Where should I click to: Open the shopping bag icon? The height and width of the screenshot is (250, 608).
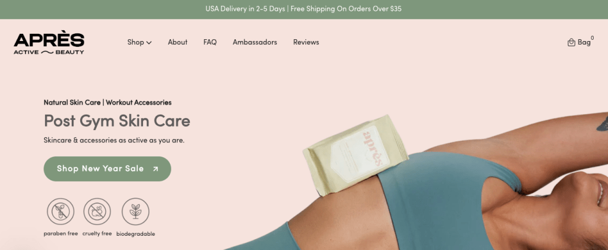click(x=571, y=42)
